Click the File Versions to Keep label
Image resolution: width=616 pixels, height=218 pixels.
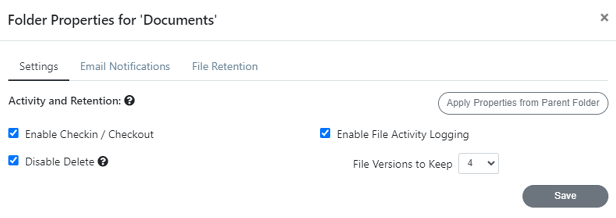[x=403, y=164]
